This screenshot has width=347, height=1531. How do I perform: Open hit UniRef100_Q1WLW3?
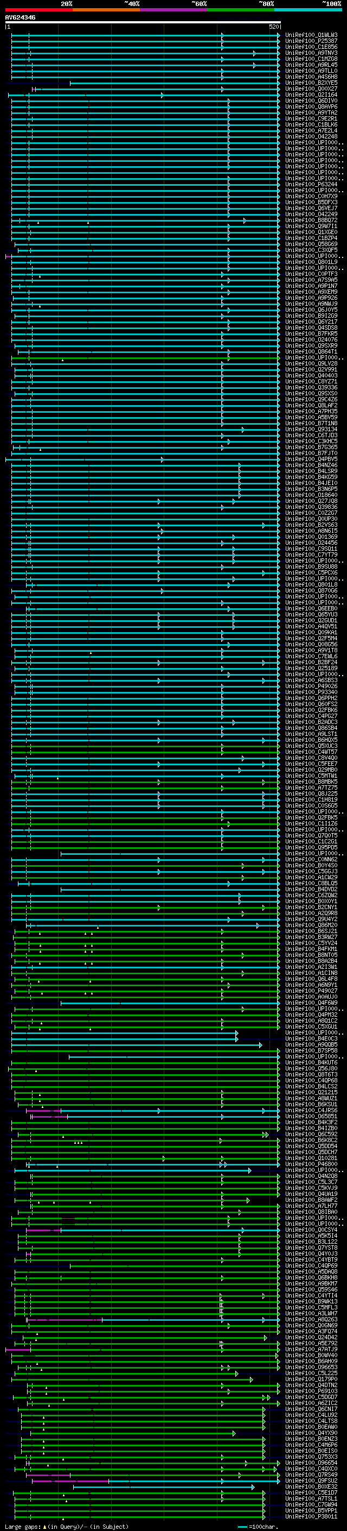point(311,35)
